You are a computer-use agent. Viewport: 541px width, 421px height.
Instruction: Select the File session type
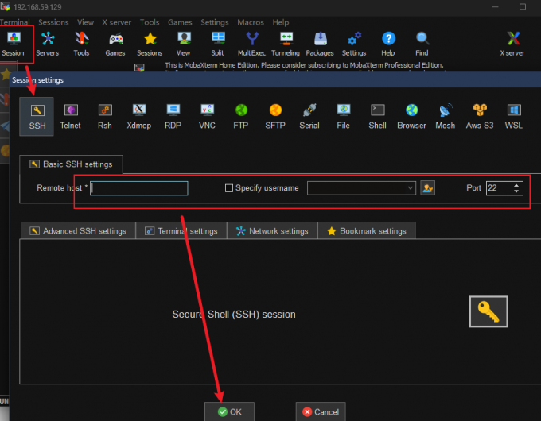tap(344, 117)
